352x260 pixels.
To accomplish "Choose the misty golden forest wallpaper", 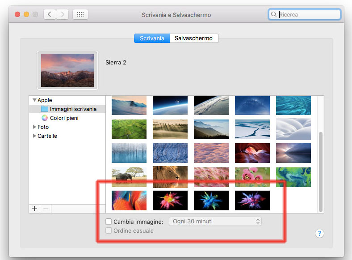I will 170,129.
